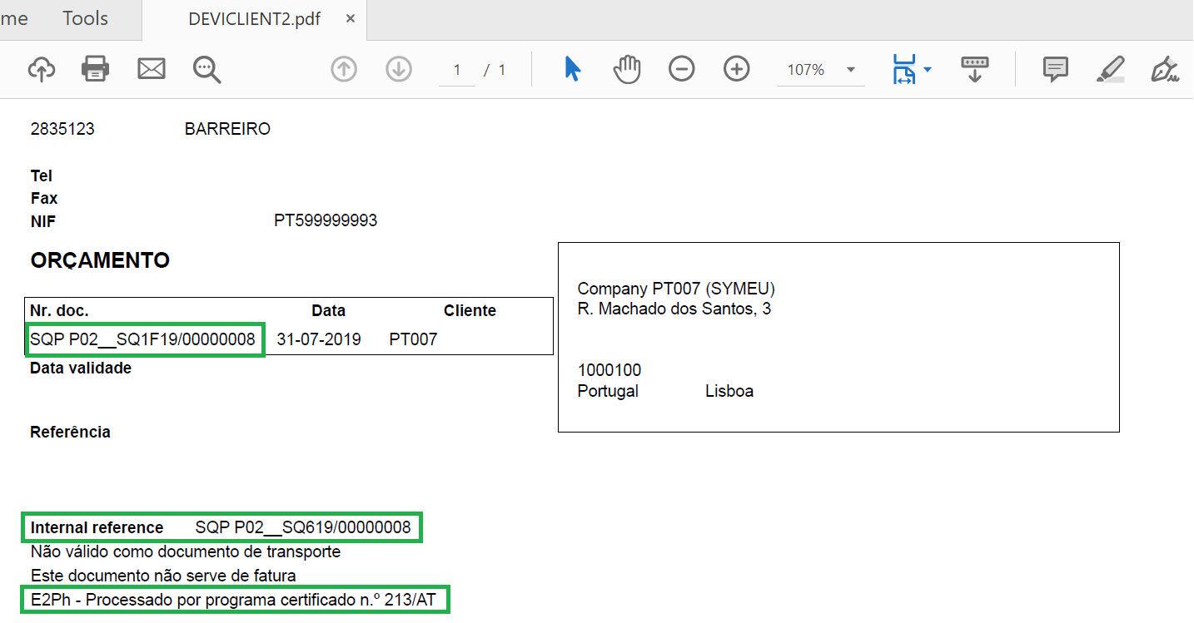
Task: Enable scrolling mode keyboard icon
Action: pos(975,69)
